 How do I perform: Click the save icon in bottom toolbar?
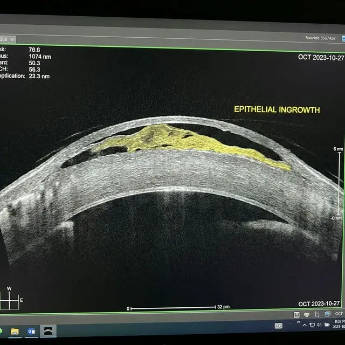(296, 314)
